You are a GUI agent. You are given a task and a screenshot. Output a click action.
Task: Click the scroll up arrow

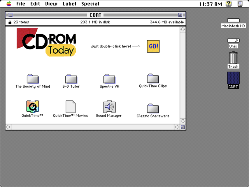click(183, 29)
